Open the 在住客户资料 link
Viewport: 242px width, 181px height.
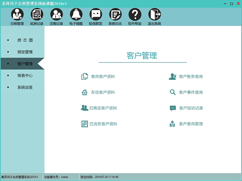[103, 92]
